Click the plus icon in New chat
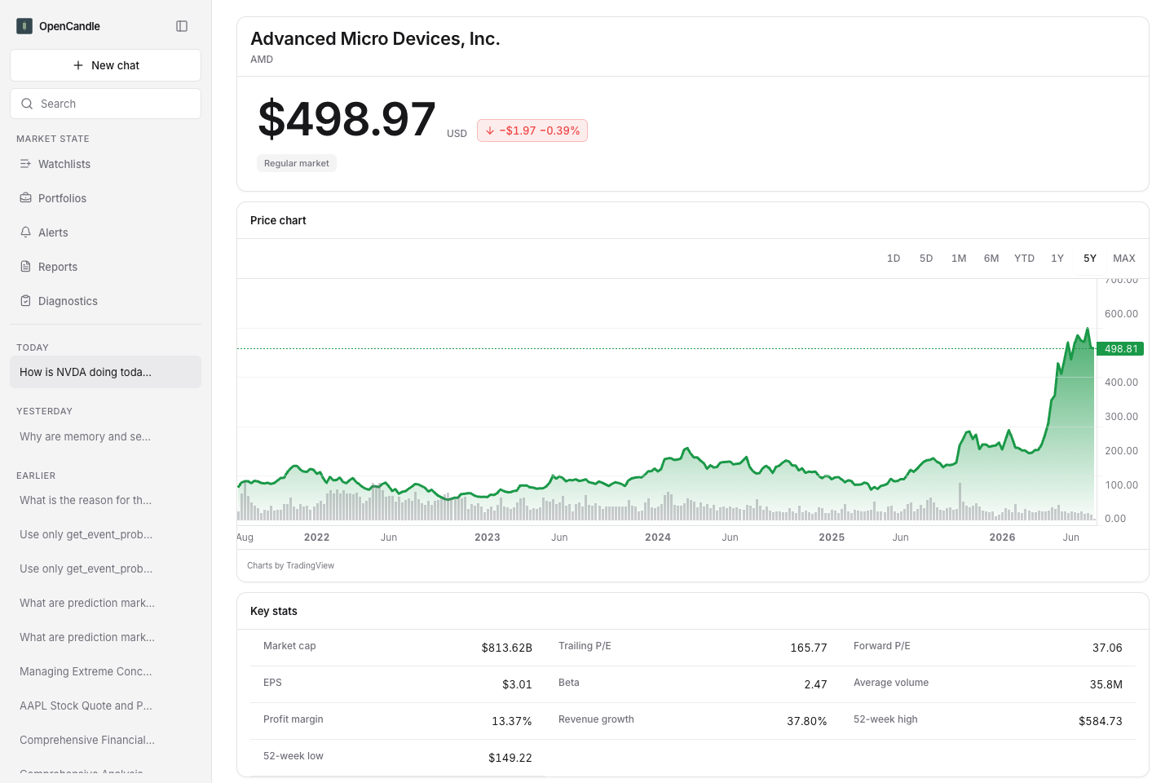1174x783 pixels. pyautogui.click(x=78, y=65)
